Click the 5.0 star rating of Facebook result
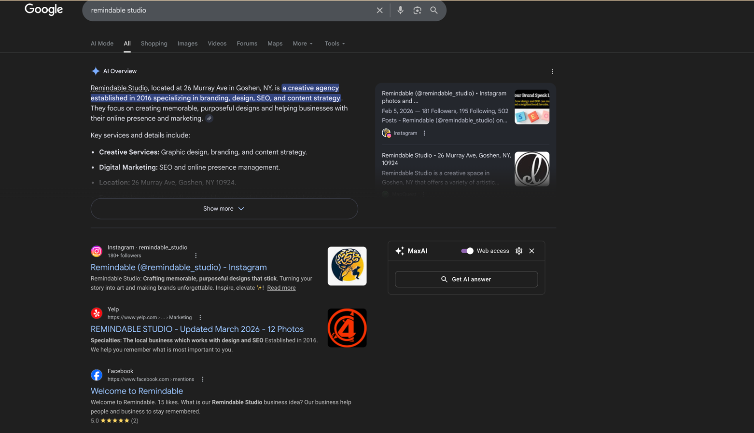Screen dimensions: 754x433 (114, 420)
